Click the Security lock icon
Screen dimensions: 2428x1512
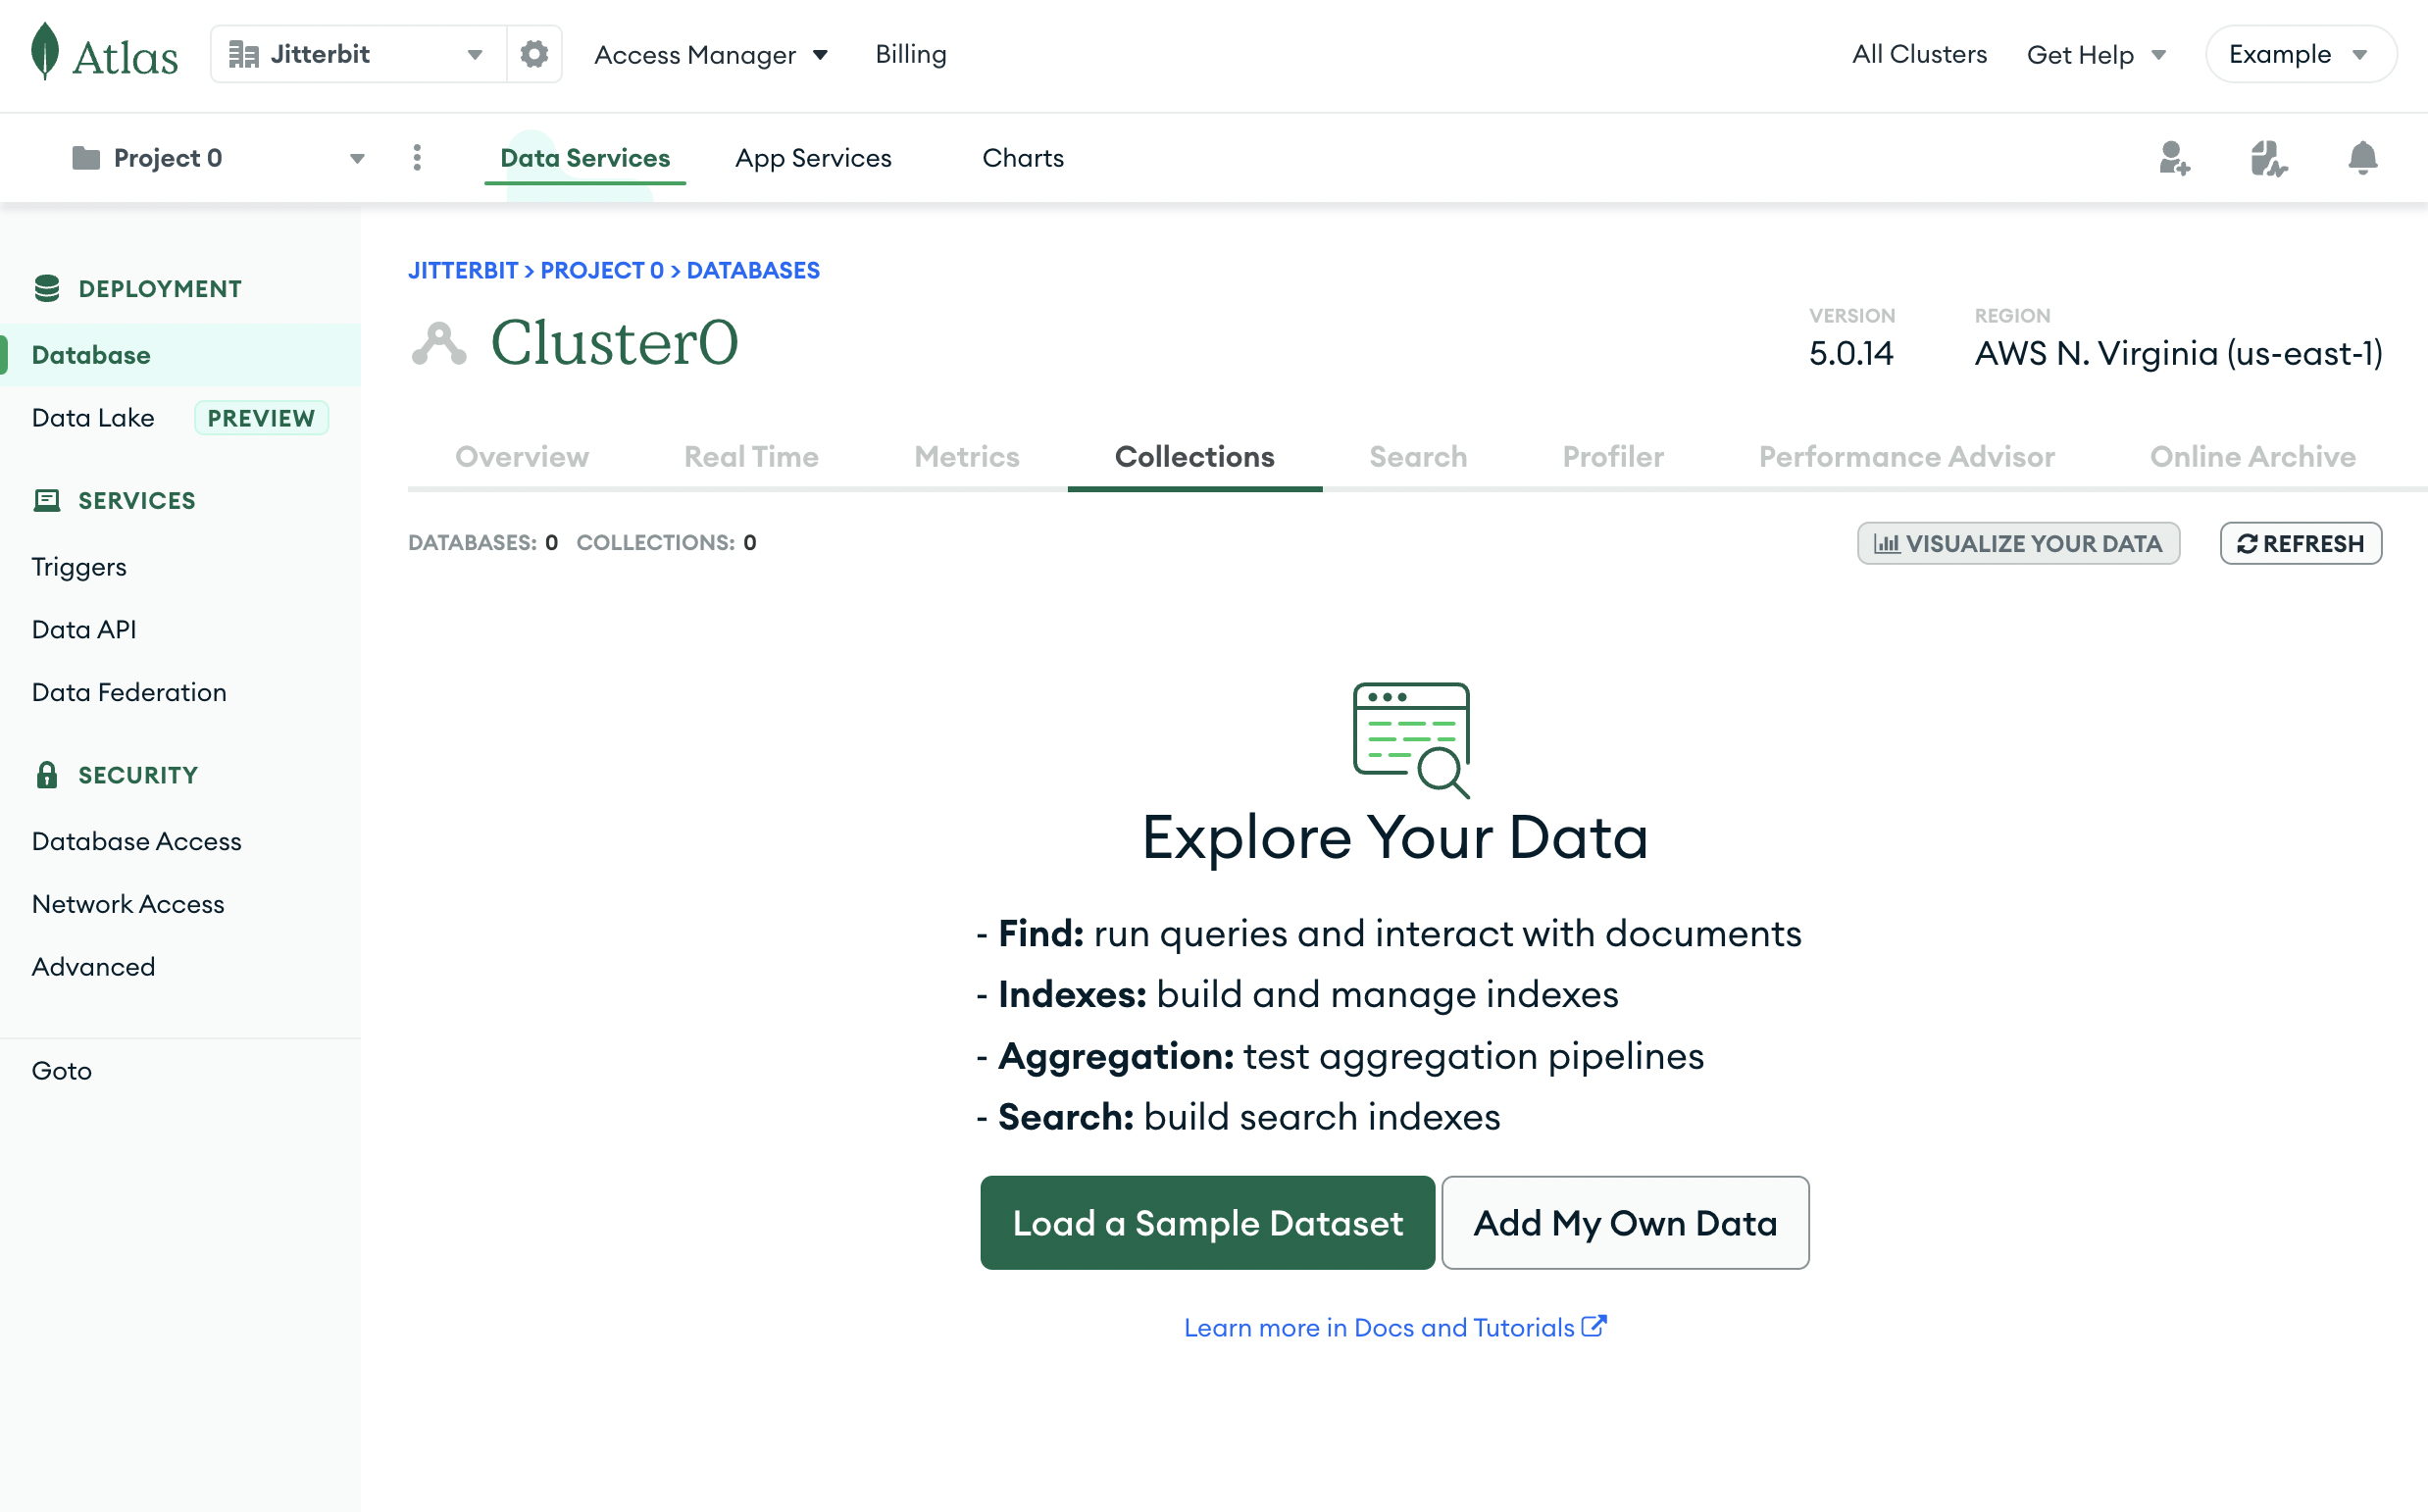click(47, 774)
